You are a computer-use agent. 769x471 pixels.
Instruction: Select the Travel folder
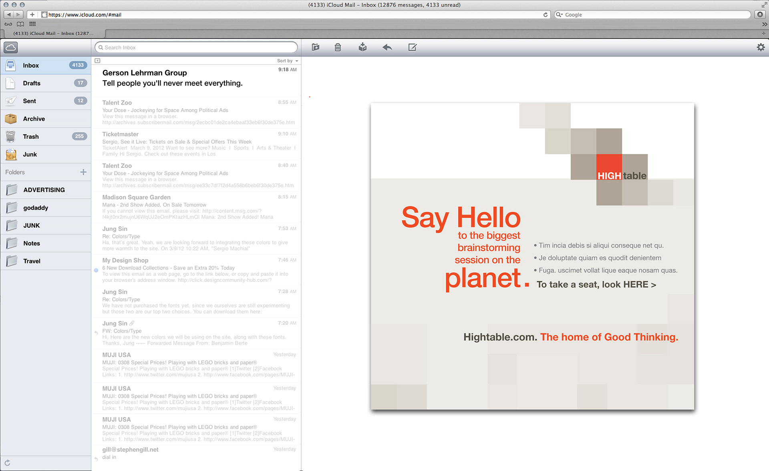click(46, 261)
